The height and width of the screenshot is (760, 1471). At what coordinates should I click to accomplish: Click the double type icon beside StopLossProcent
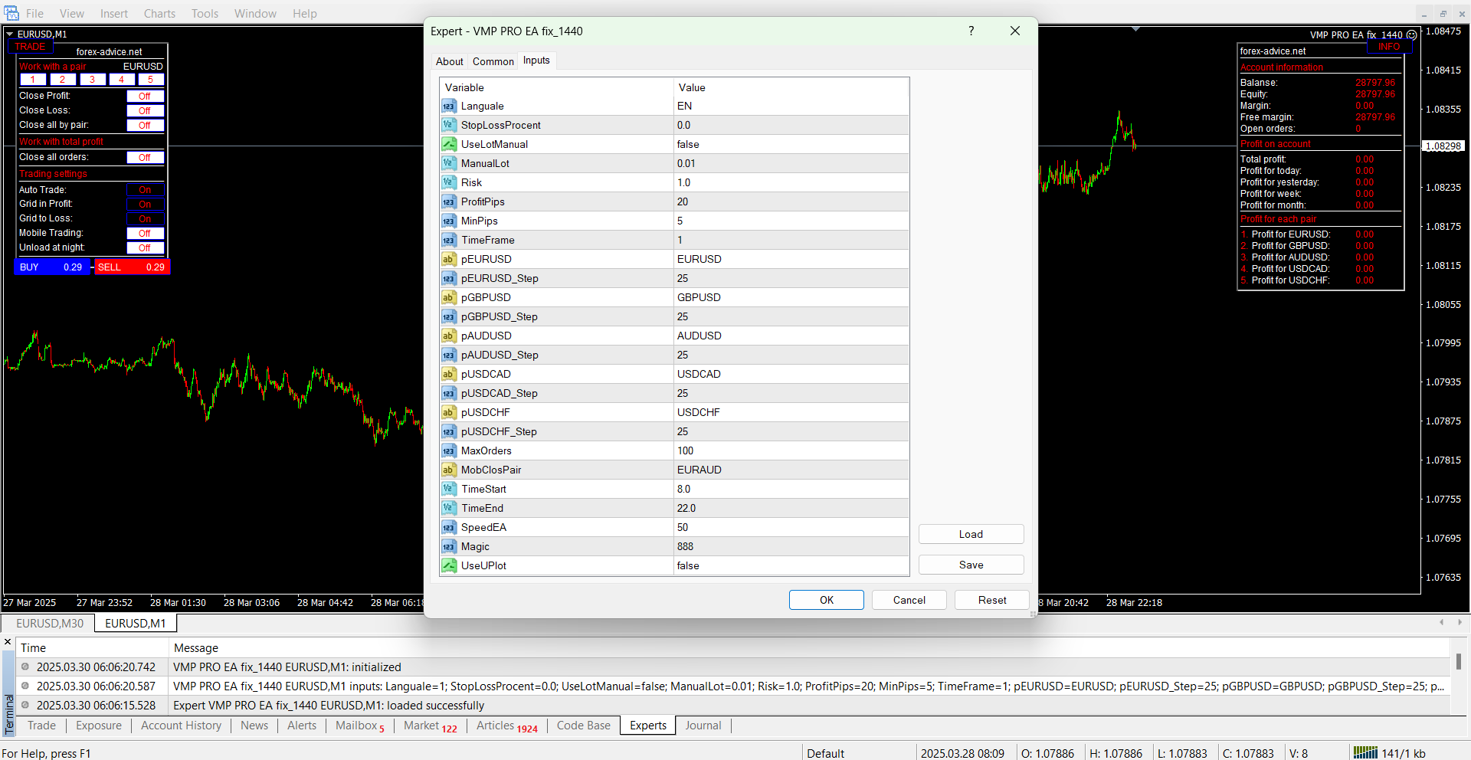[449, 125]
